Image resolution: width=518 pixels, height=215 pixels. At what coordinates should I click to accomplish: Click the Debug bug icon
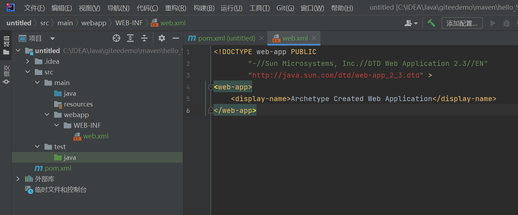point(507,23)
